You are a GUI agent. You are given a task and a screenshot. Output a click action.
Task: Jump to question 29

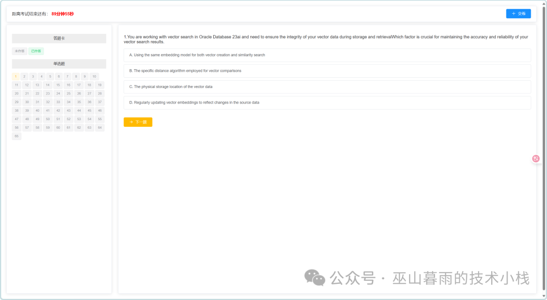tap(16, 102)
